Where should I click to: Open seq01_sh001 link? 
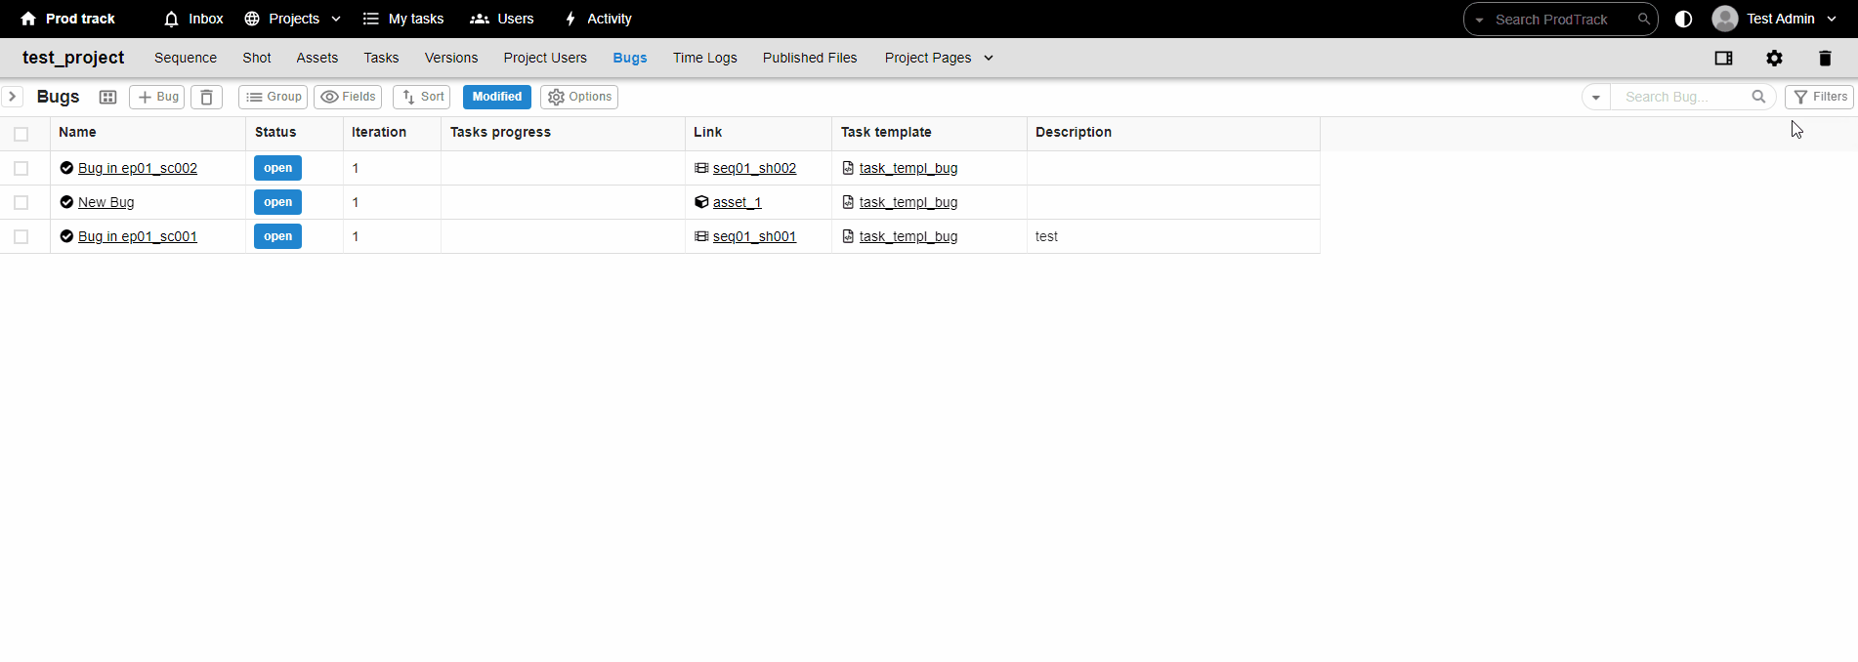click(x=754, y=236)
